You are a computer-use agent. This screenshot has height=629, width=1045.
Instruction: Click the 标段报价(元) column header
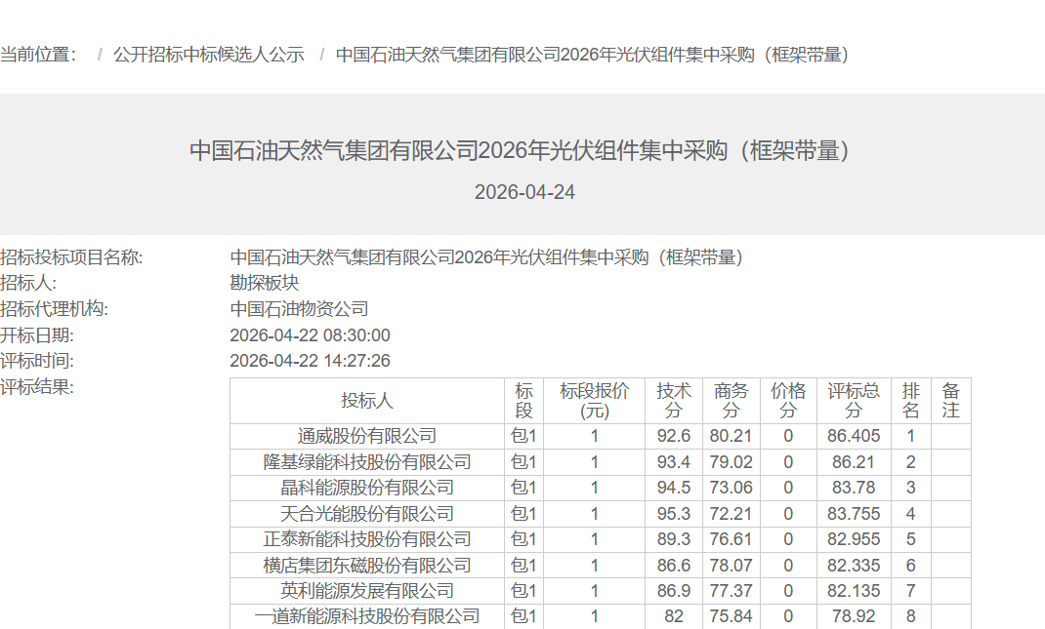(x=594, y=401)
